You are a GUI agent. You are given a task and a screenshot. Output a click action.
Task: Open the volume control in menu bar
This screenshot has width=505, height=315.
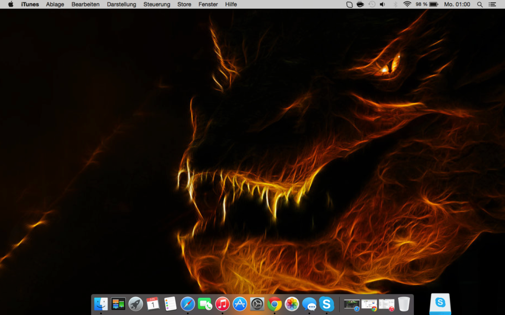coord(382,4)
